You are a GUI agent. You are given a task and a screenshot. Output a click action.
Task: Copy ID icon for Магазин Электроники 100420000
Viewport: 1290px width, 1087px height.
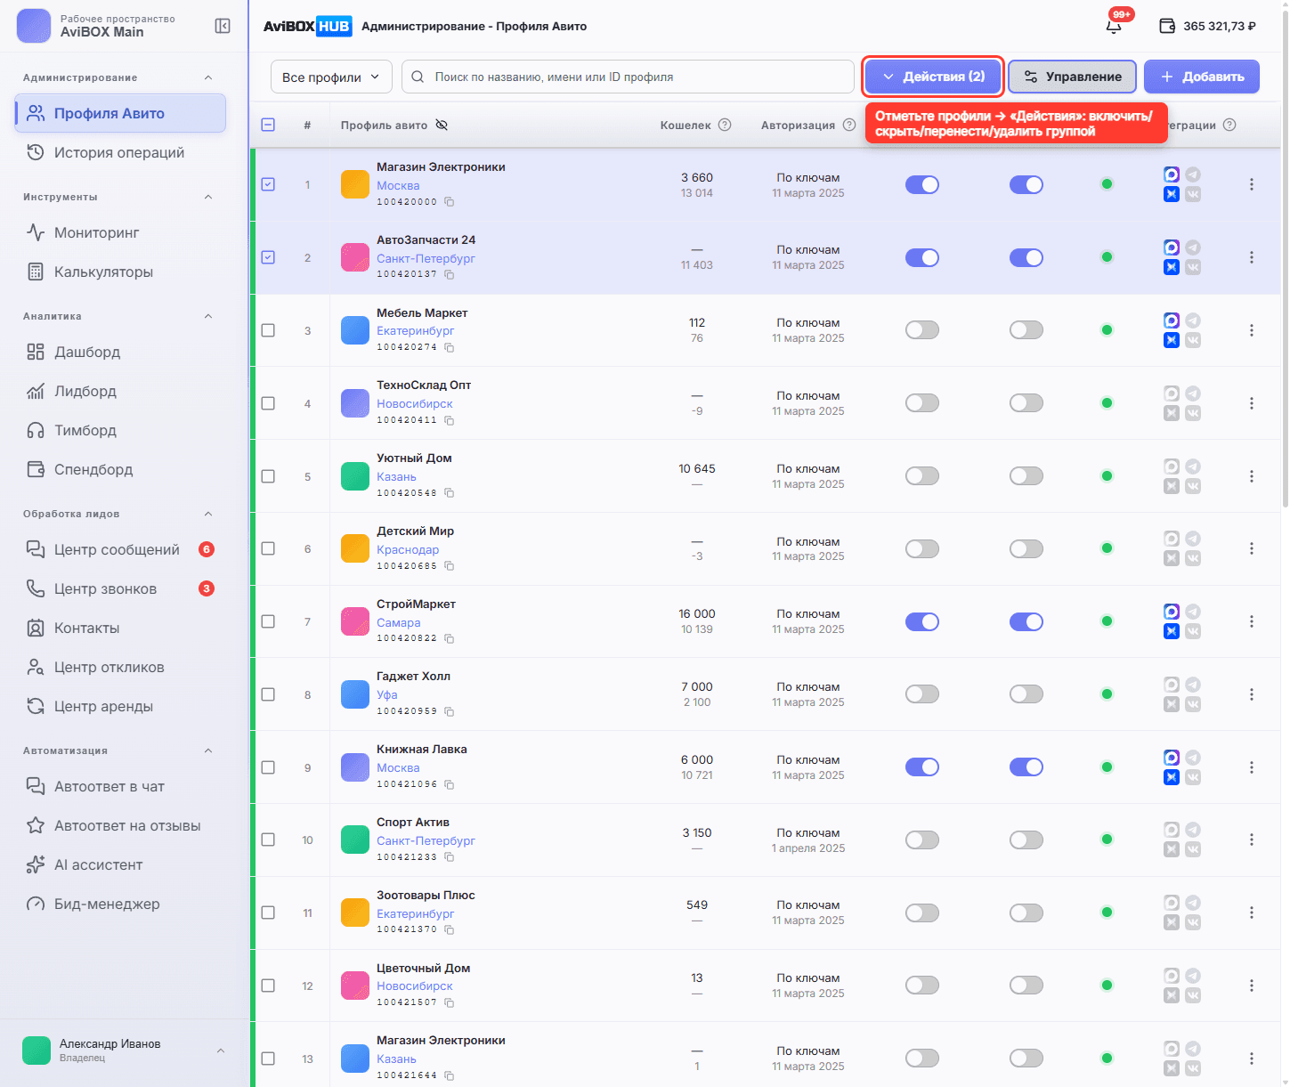pyautogui.click(x=450, y=202)
